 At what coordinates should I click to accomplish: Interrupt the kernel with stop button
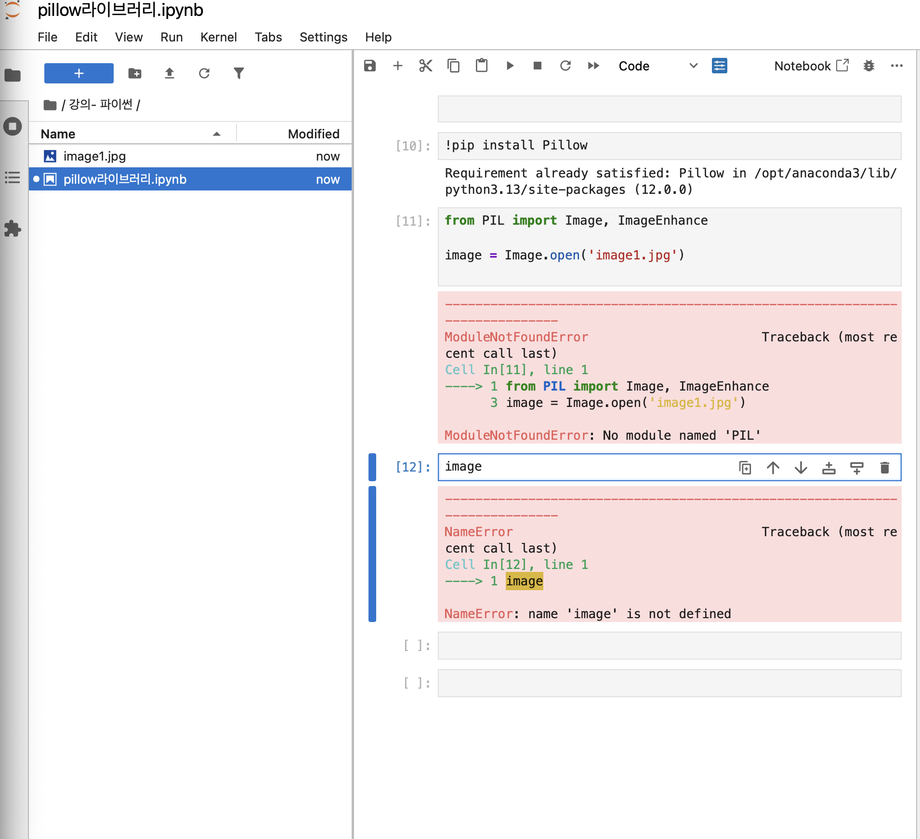538,66
